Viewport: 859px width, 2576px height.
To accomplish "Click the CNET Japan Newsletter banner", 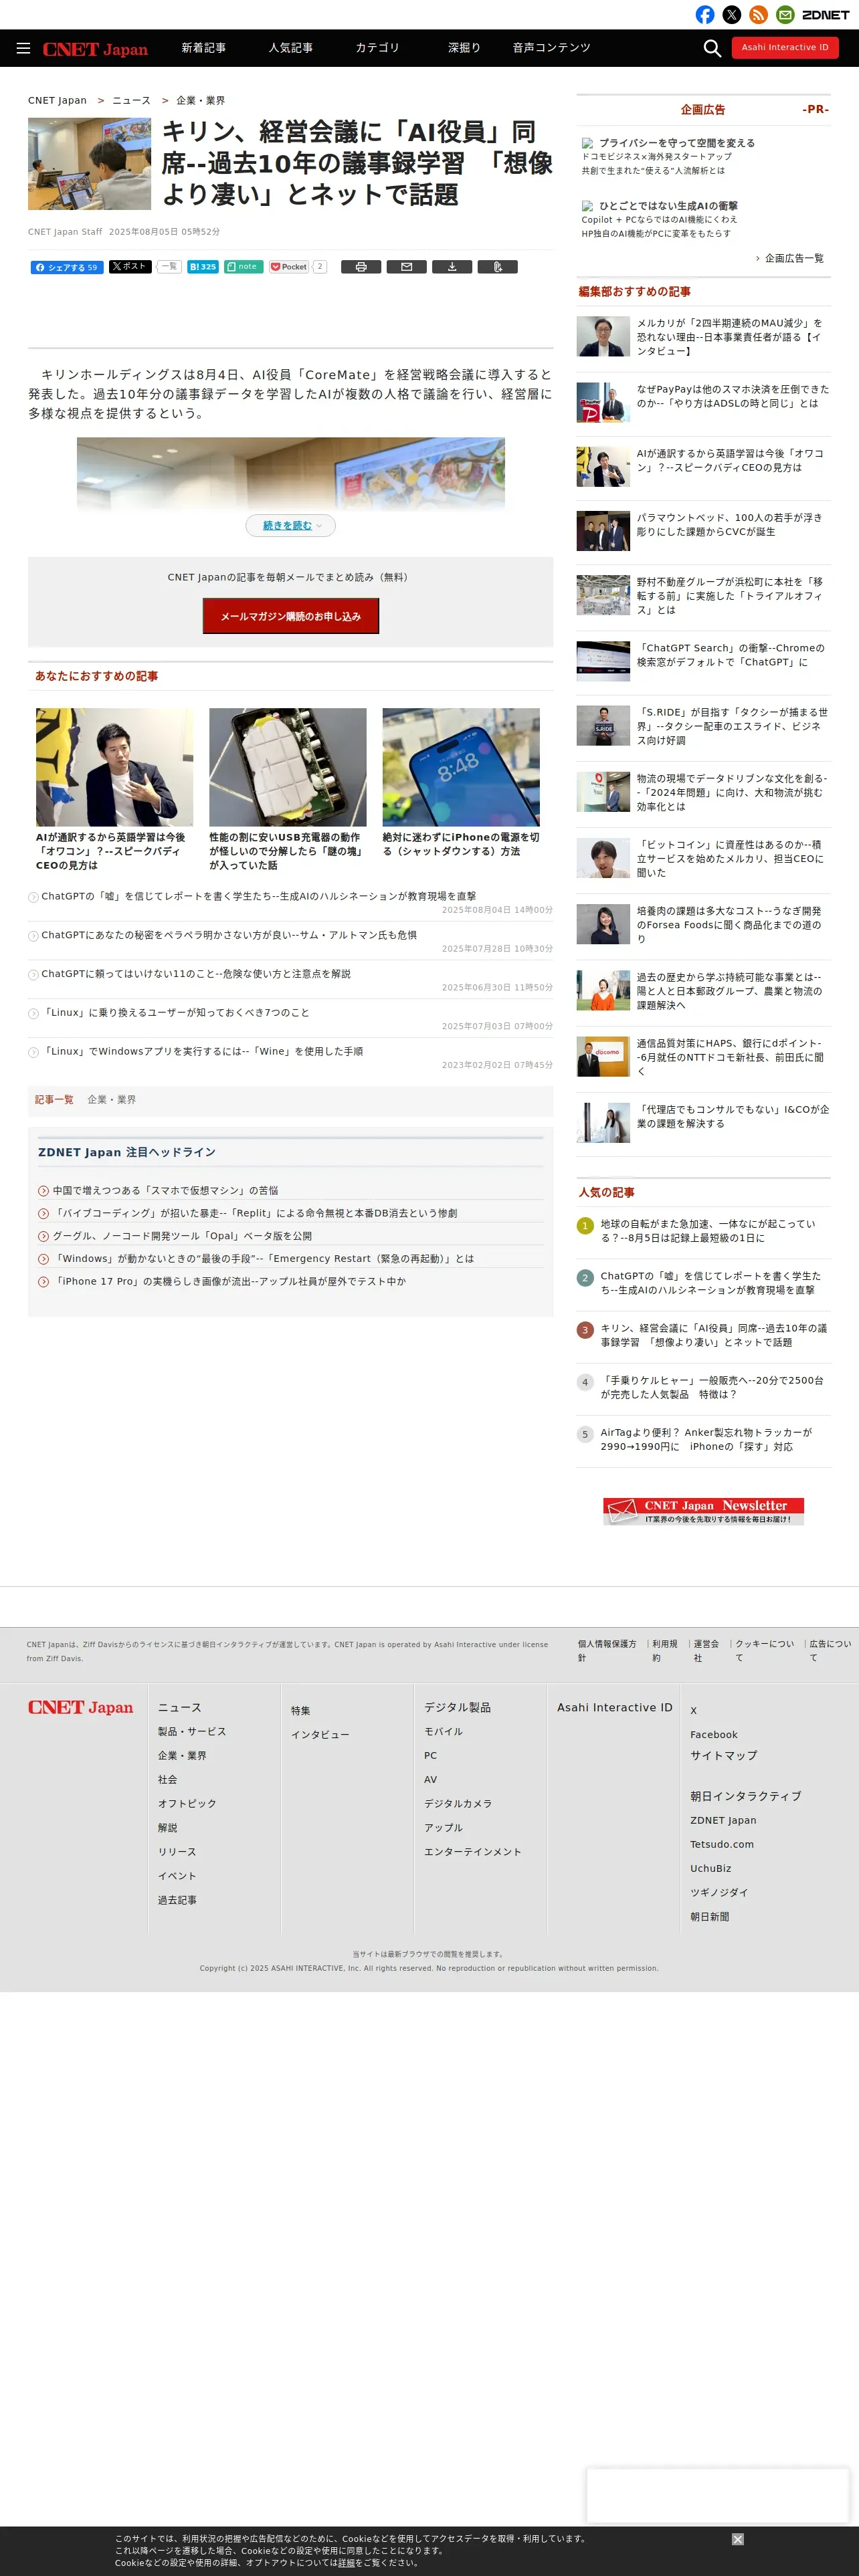I will click(703, 1510).
